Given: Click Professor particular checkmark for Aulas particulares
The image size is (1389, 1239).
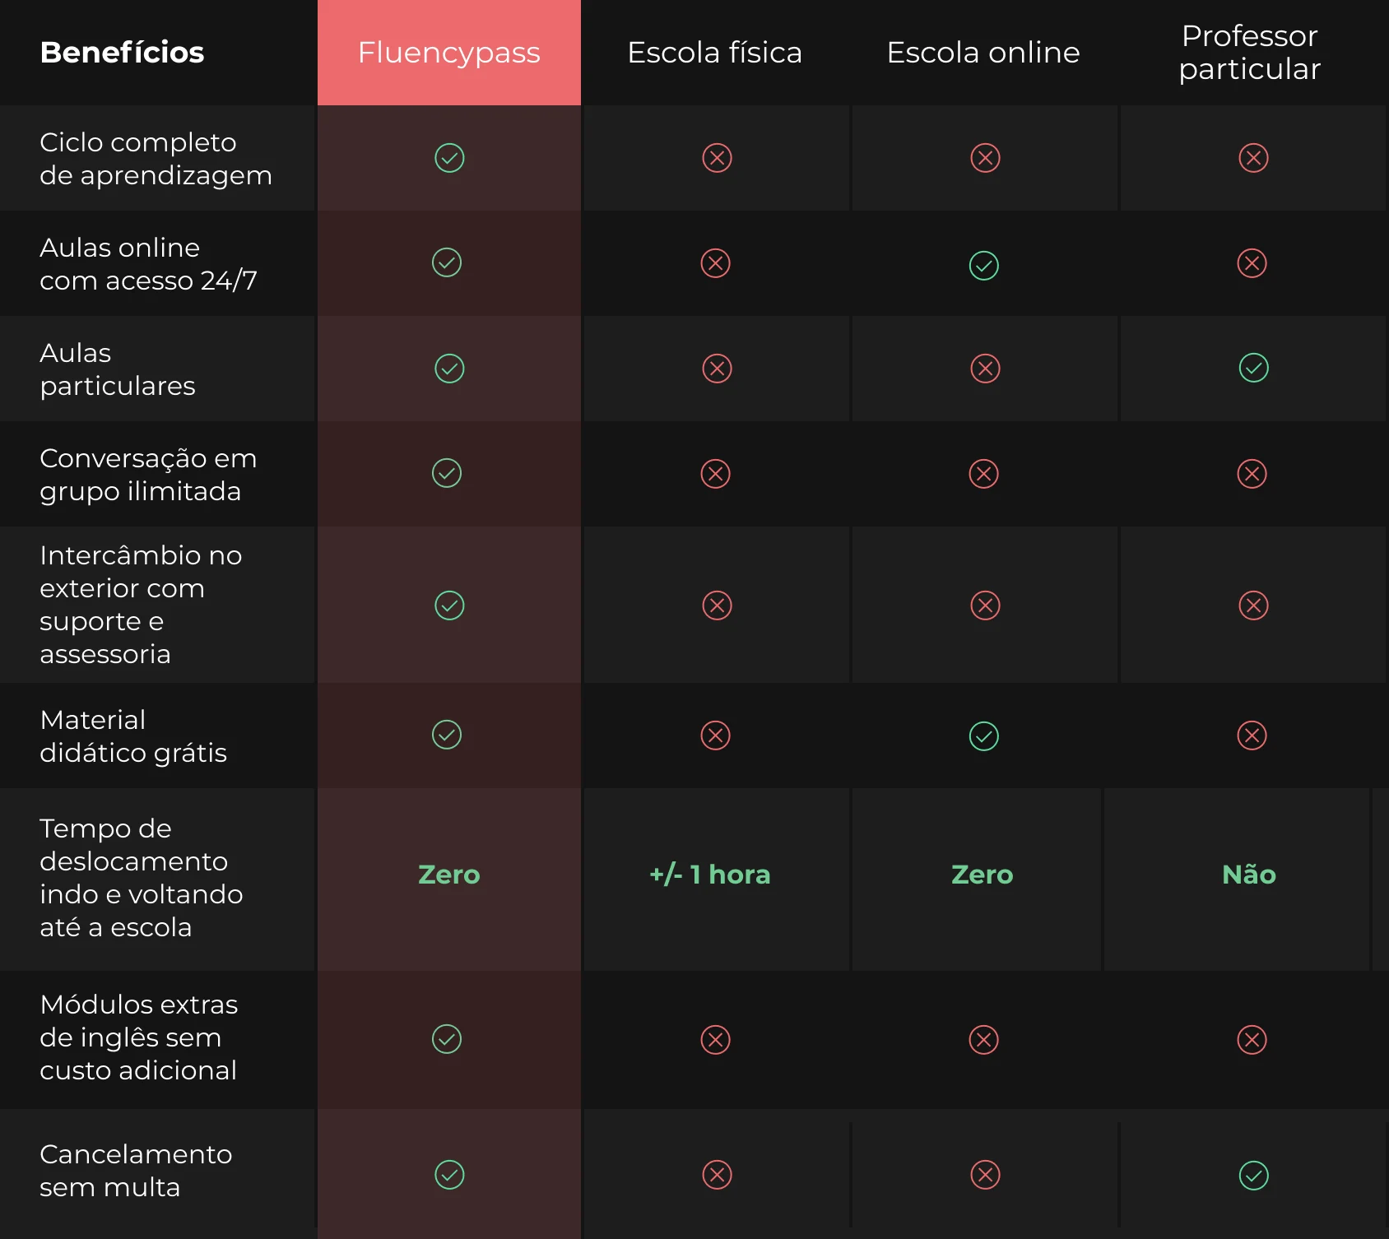Looking at the screenshot, I should [1254, 368].
